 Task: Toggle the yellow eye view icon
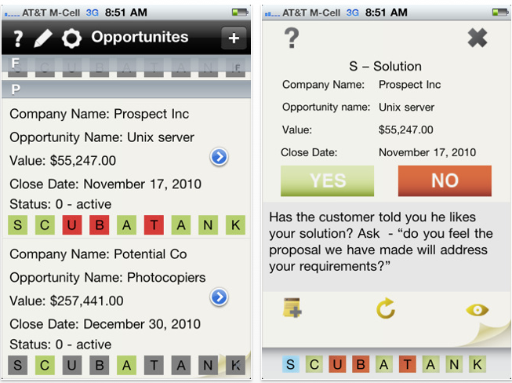(x=477, y=309)
